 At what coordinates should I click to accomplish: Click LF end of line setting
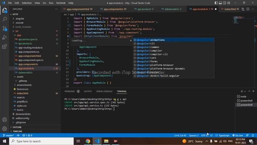click(x=212, y=135)
